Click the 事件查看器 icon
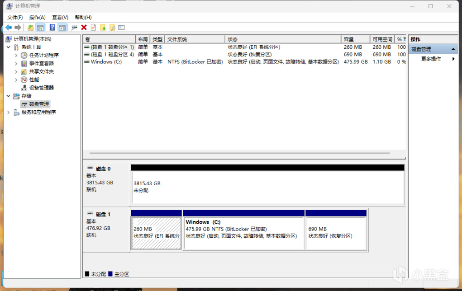This screenshot has width=462, height=291. (x=24, y=63)
